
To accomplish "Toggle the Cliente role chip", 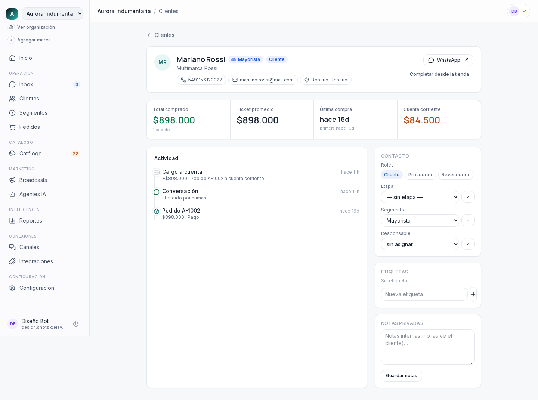I will [392, 175].
